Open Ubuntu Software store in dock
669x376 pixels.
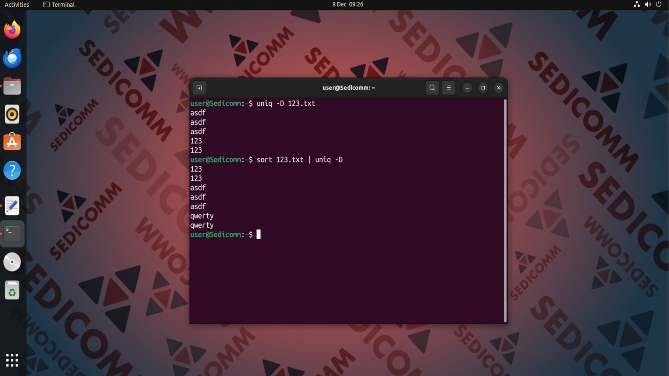pyautogui.click(x=12, y=142)
